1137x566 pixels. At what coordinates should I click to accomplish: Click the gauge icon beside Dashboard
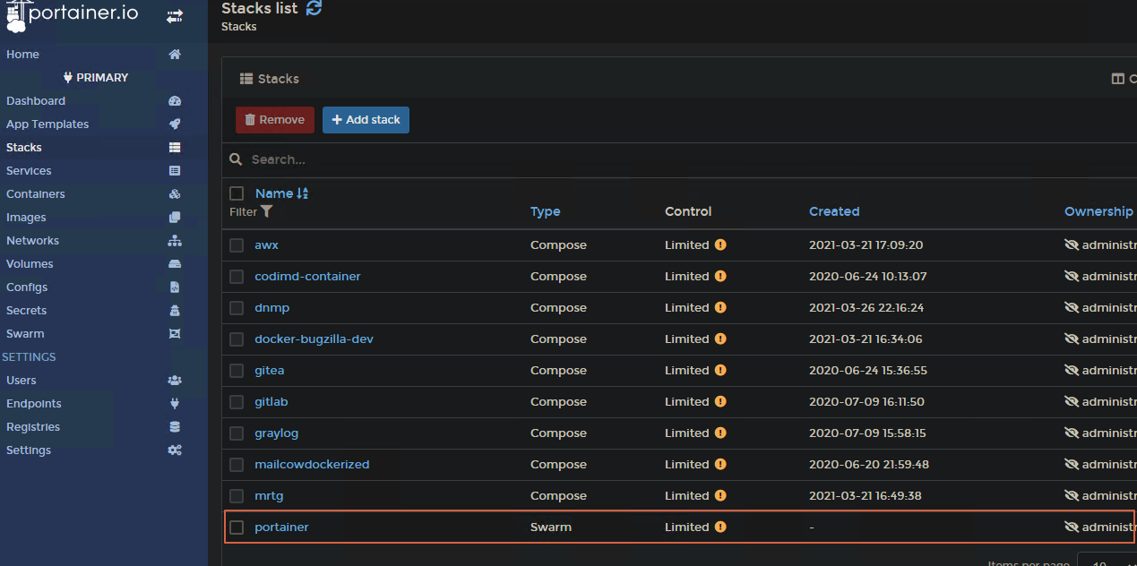(x=175, y=101)
